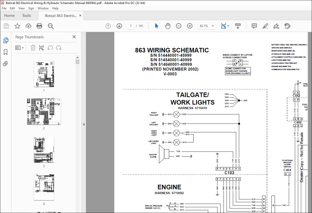Open the Bookmarks navigation pane
This screenshot has width=312, height=213.
(x=6, y=52)
